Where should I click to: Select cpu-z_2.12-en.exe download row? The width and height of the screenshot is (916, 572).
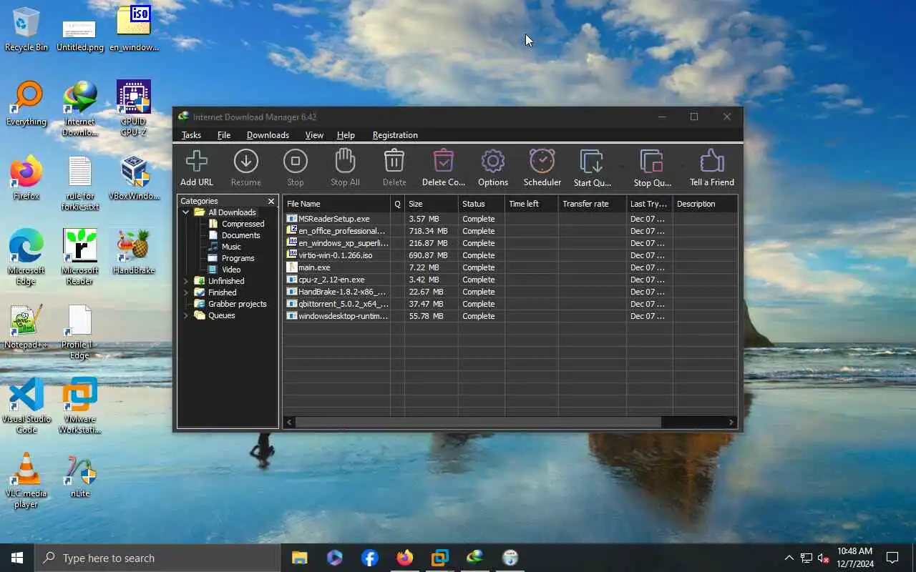point(510,280)
